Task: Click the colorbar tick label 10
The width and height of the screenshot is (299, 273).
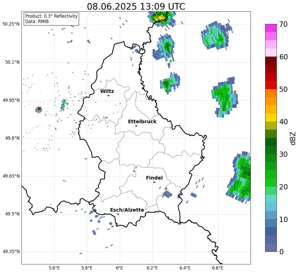Action: tap(283, 219)
